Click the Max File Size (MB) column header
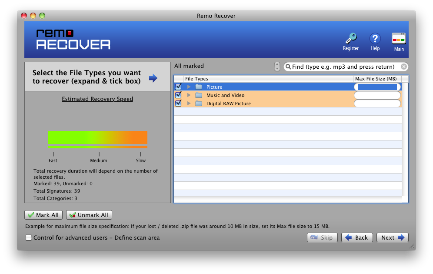Screen dimensions: 433x274 point(377,79)
